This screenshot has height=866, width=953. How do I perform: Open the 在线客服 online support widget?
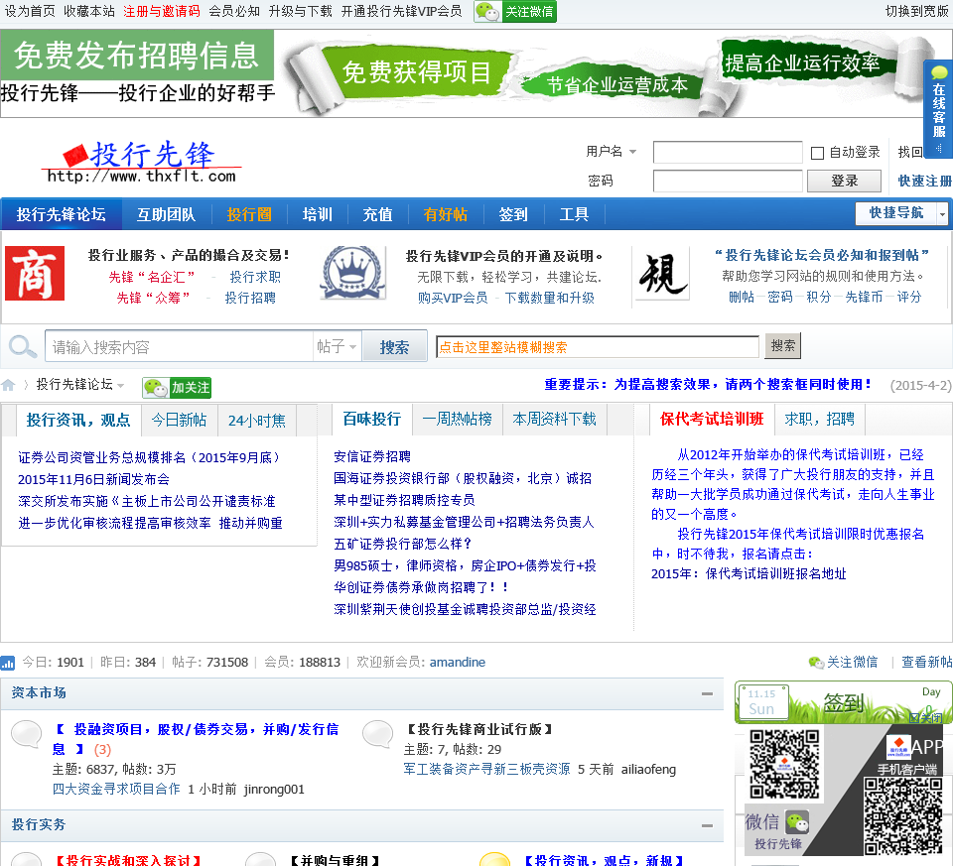click(x=938, y=109)
